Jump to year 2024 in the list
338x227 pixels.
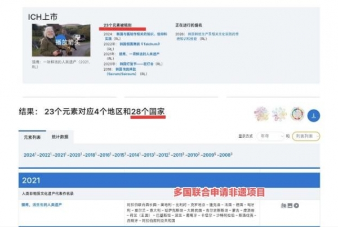[x=30, y=155]
